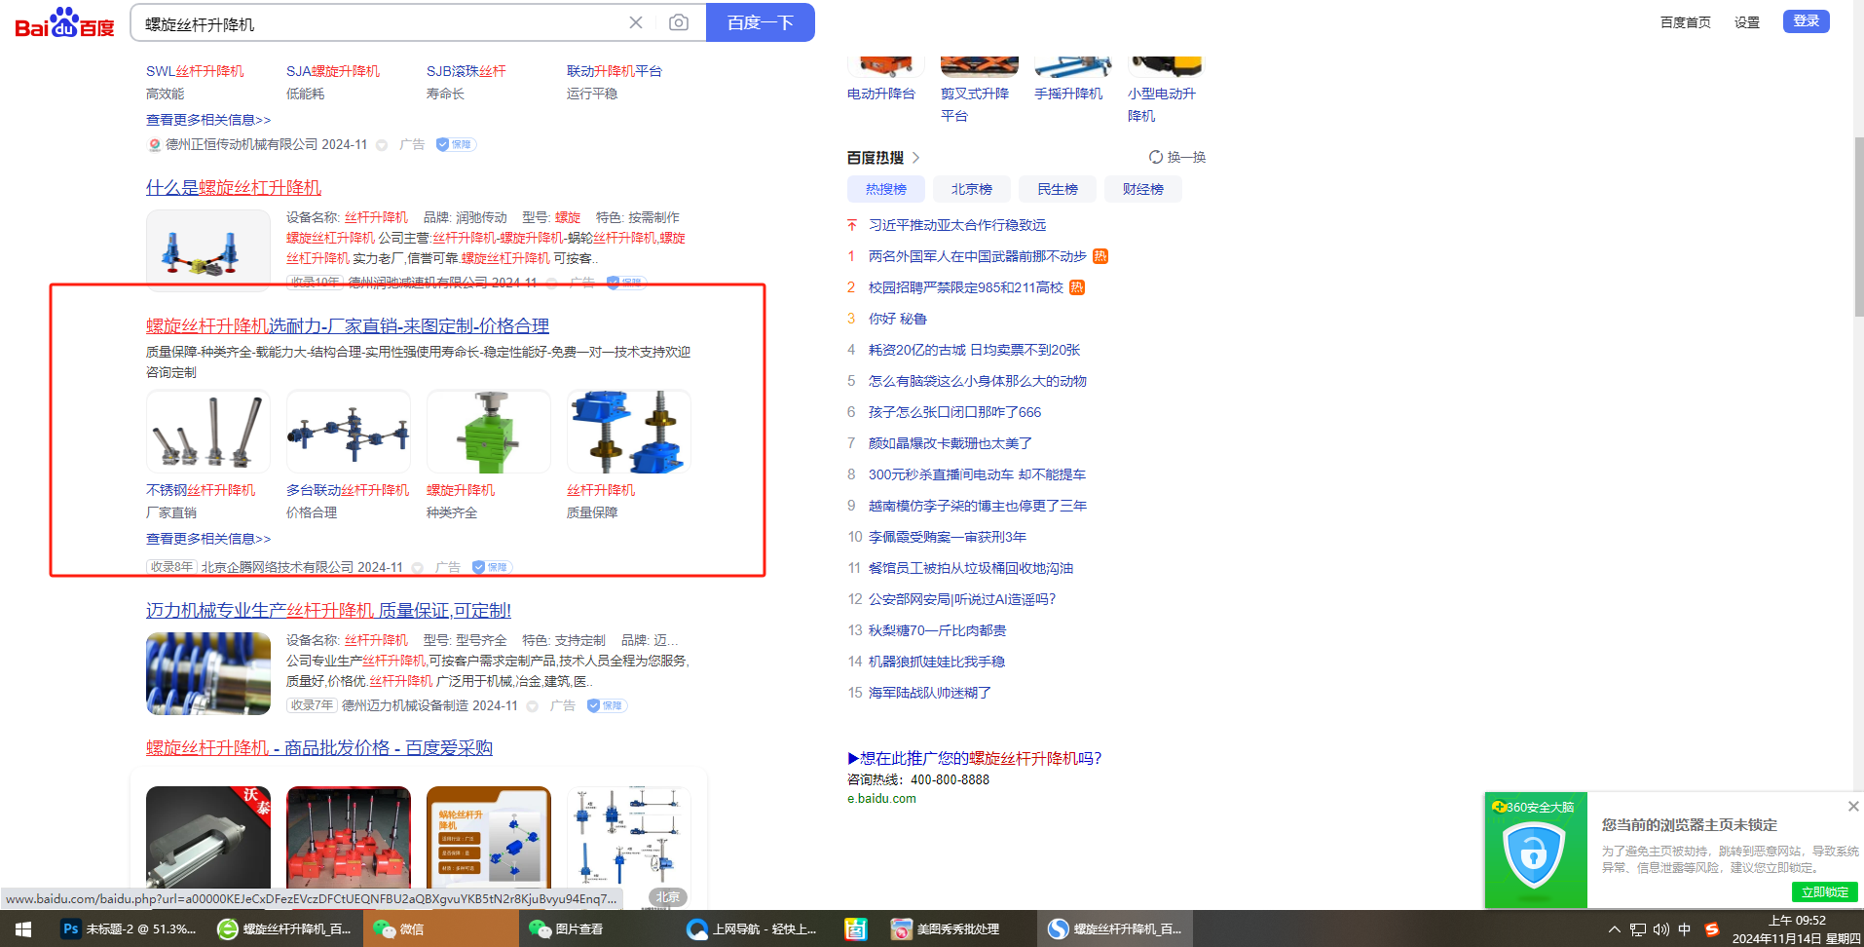
Task: Open hot search 习近平推动亚太合作行稳致远
Action: [x=957, y=225]
